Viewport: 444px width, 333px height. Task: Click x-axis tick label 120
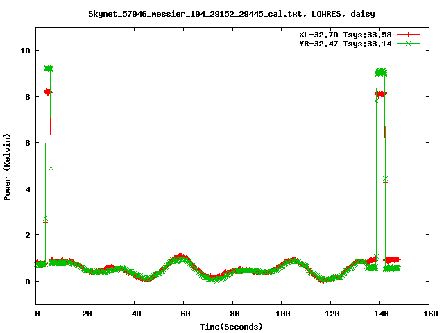click(332, 314)
